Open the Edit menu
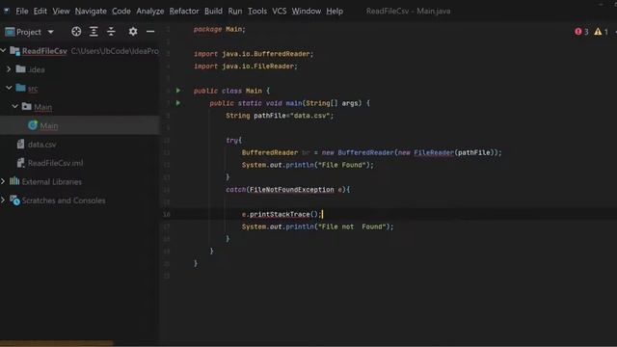This screenshot has height=347, width=617. (x=40, y=11)
